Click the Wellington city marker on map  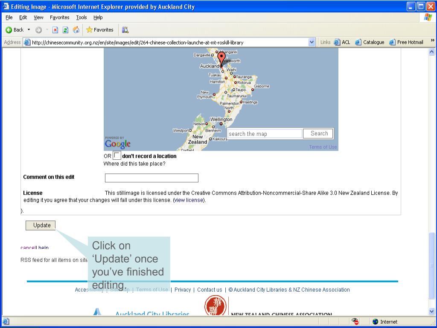[221, 123]
